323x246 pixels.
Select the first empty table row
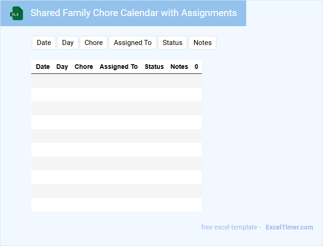pyautogui.click(x=116, y=81)
